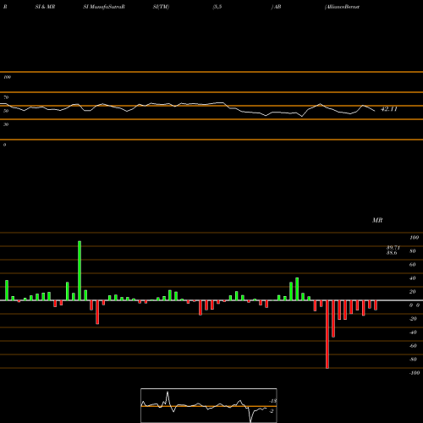Click the header text SI MunafaSutraR

point(104,7)
